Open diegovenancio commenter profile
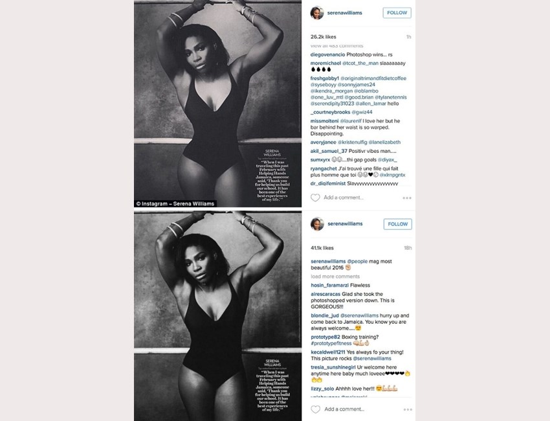This screenshot has height=421, width=550. [327, 54]
